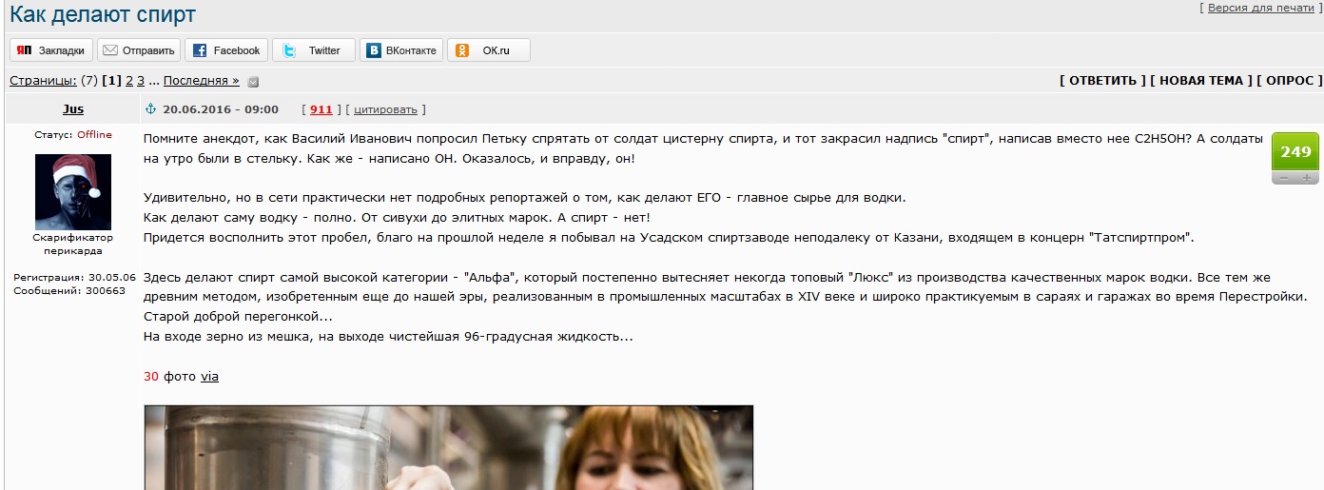Click the anchor permalink icon before the post date

click(150, 109)
